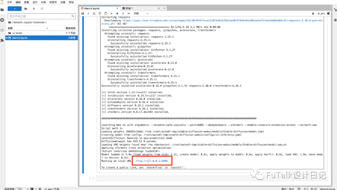Create a new folder in file browser
Image resolution: width=337 pixels, height=190 pixels.
(26, 9)
